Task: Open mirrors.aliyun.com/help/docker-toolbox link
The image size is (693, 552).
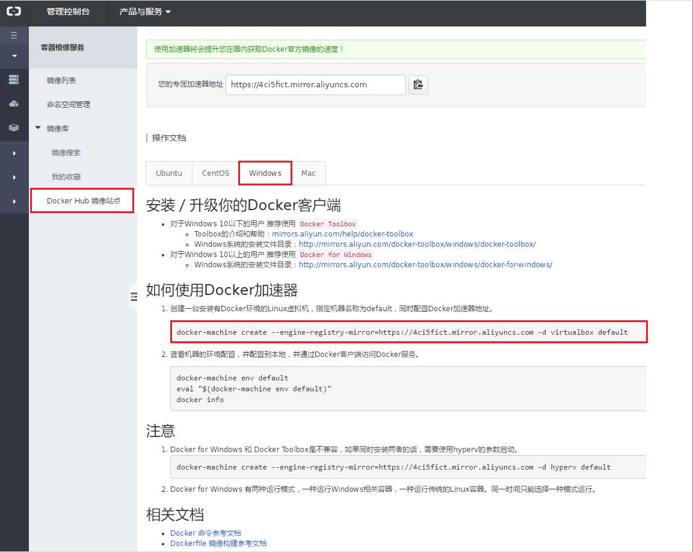Action: pyautogui.click(x=342, y=234)
